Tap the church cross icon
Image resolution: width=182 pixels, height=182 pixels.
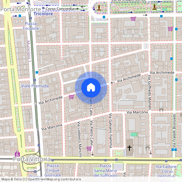coord(129,148)
